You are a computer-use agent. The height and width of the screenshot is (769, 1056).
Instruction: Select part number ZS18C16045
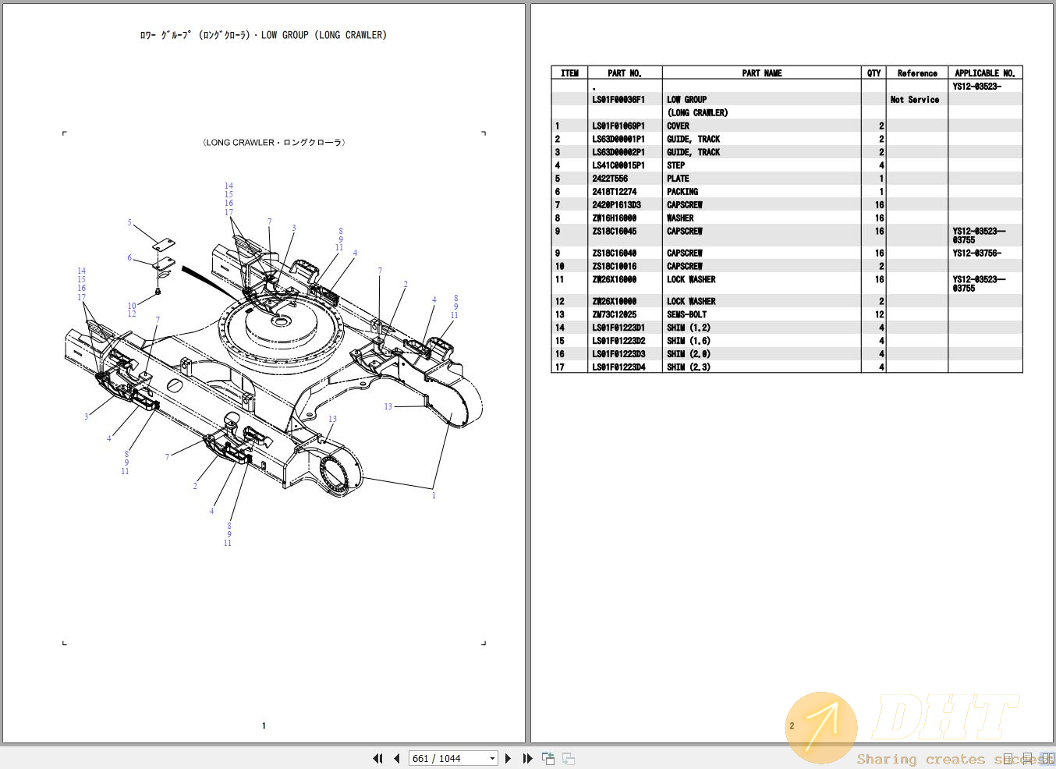click(615, 232)
